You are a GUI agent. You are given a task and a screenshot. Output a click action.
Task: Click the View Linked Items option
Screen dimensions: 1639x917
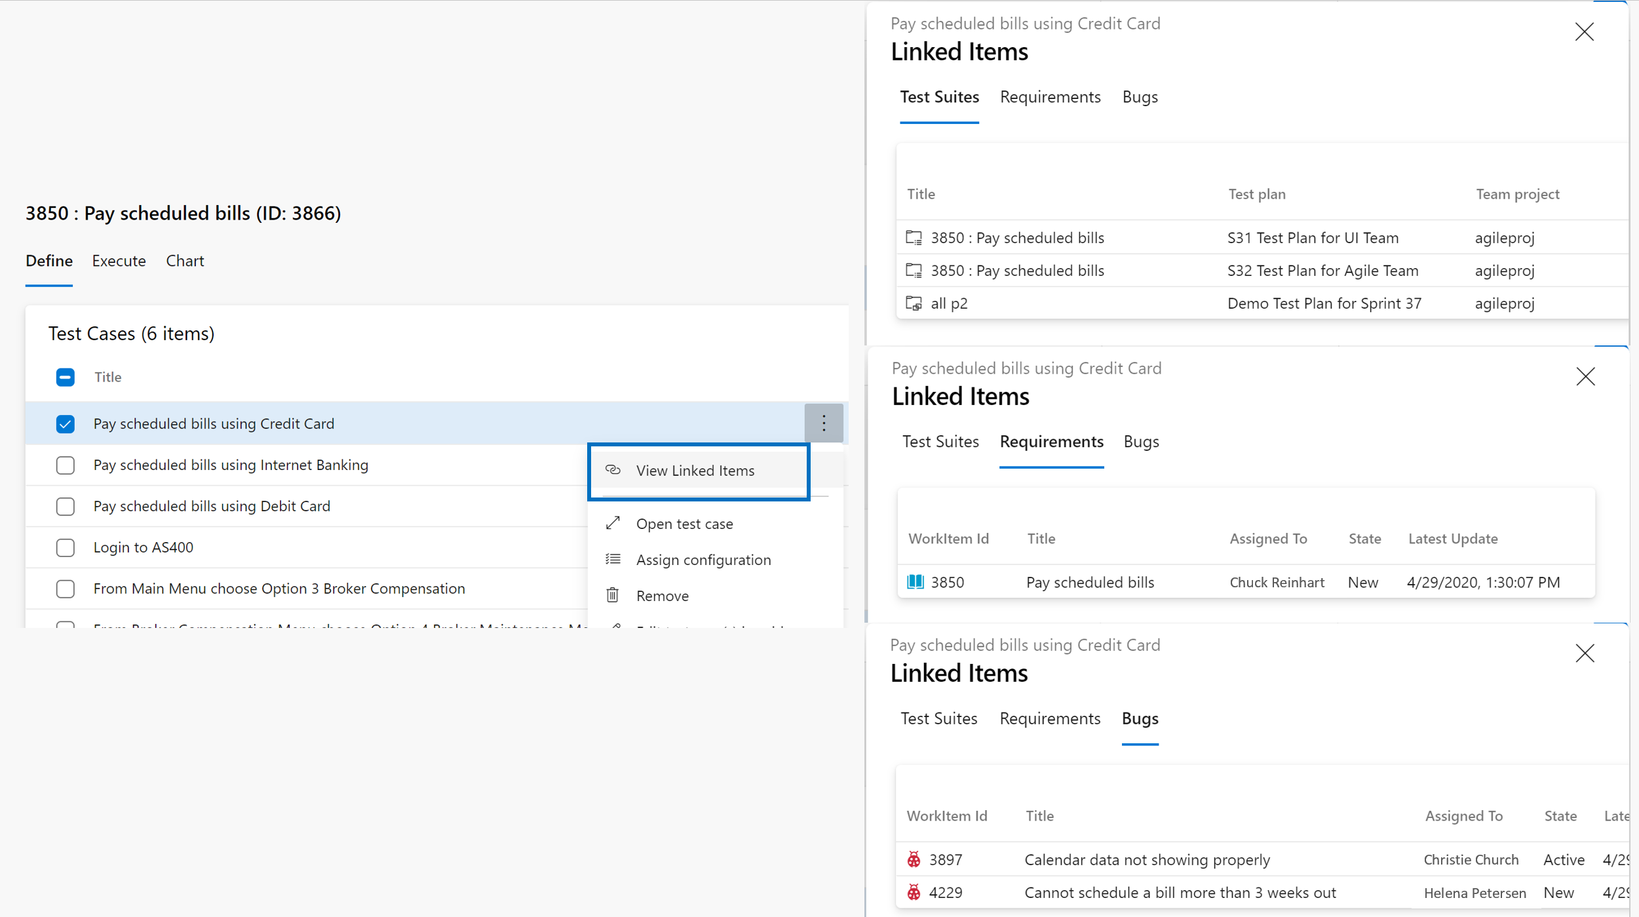(696, 470)
